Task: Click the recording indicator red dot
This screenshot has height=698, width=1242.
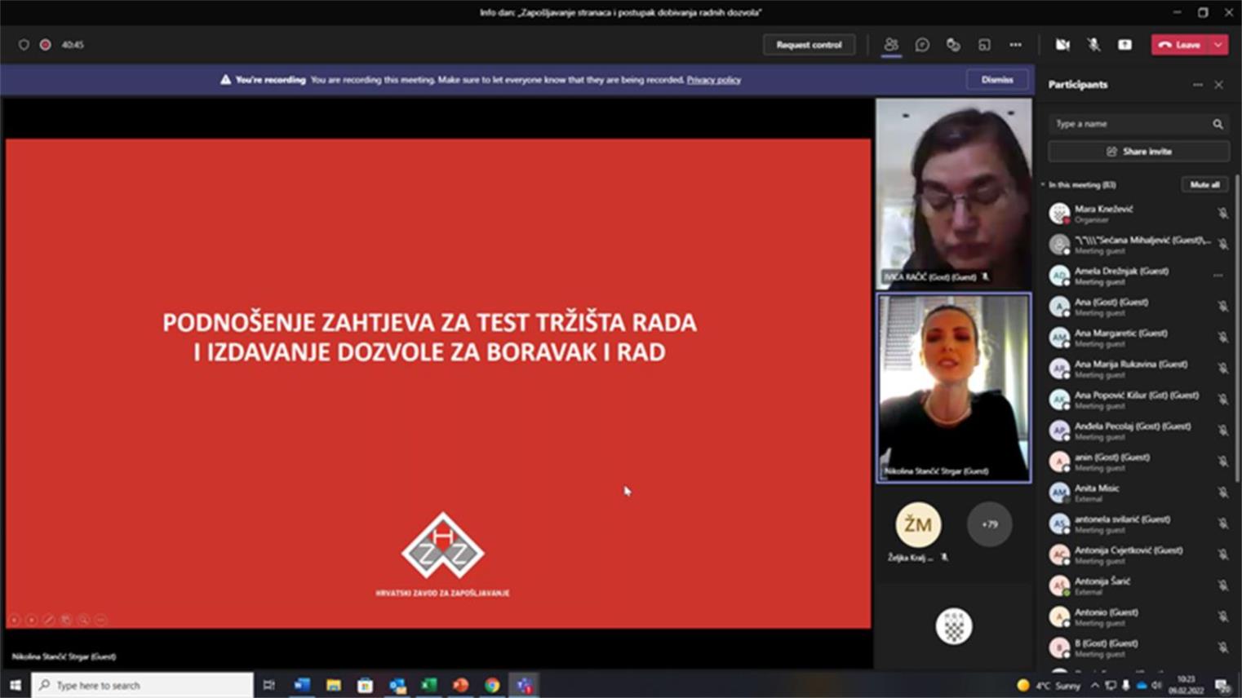Action: (x=46, y=45)
